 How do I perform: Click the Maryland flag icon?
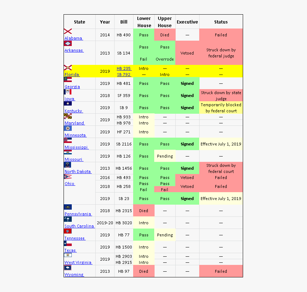tap(68, 116)
